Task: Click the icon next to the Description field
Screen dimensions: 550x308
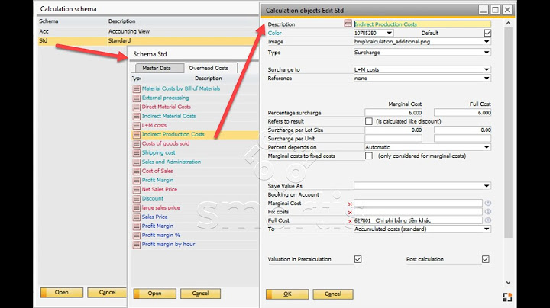Action: point(348,24)
